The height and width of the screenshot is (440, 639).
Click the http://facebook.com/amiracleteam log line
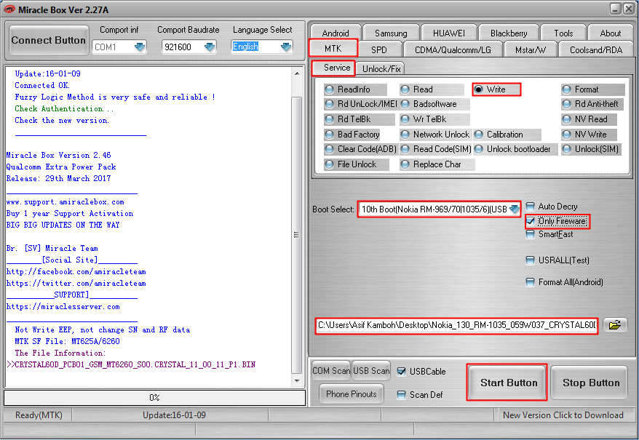(76, 271)
